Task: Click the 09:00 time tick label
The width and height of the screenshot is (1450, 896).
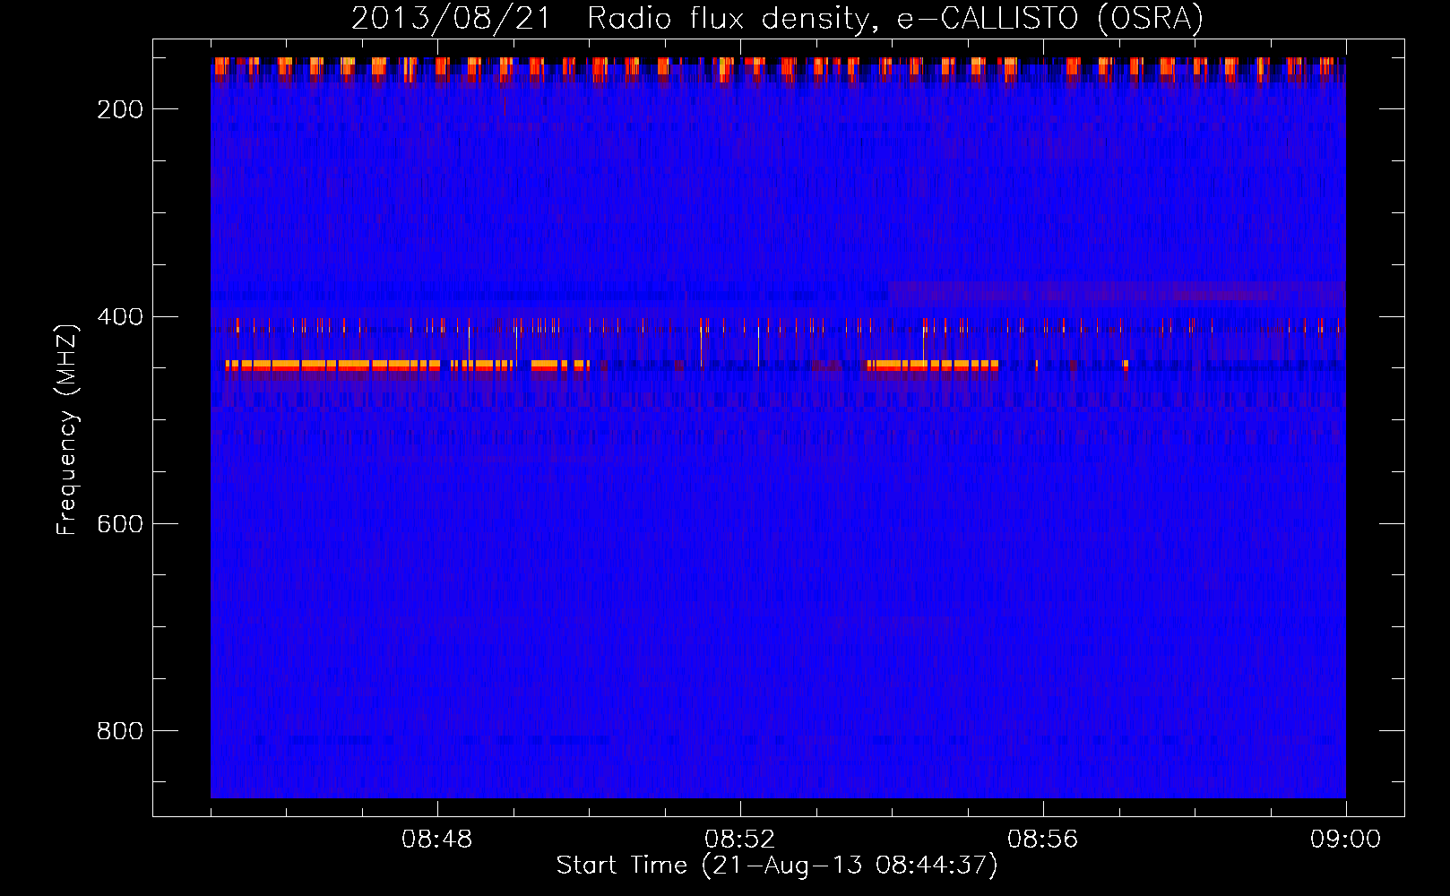Action: pos(1346,840)
